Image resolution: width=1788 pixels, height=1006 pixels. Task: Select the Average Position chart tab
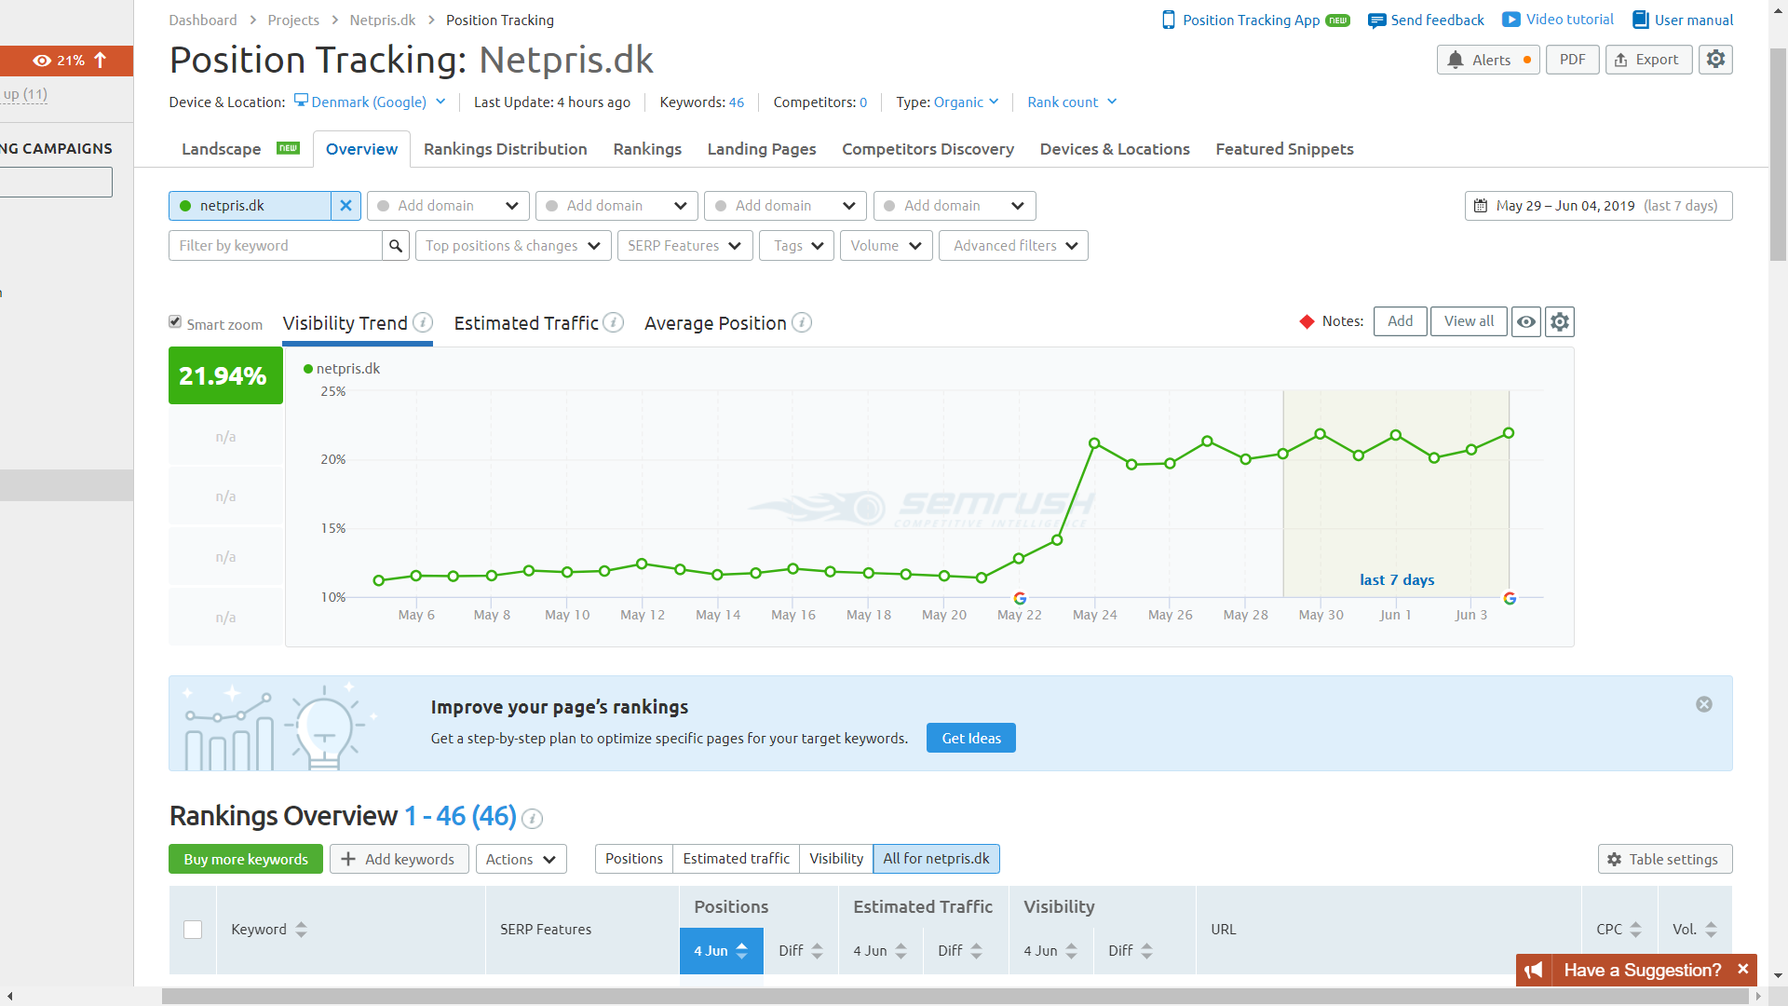point(715,323)
